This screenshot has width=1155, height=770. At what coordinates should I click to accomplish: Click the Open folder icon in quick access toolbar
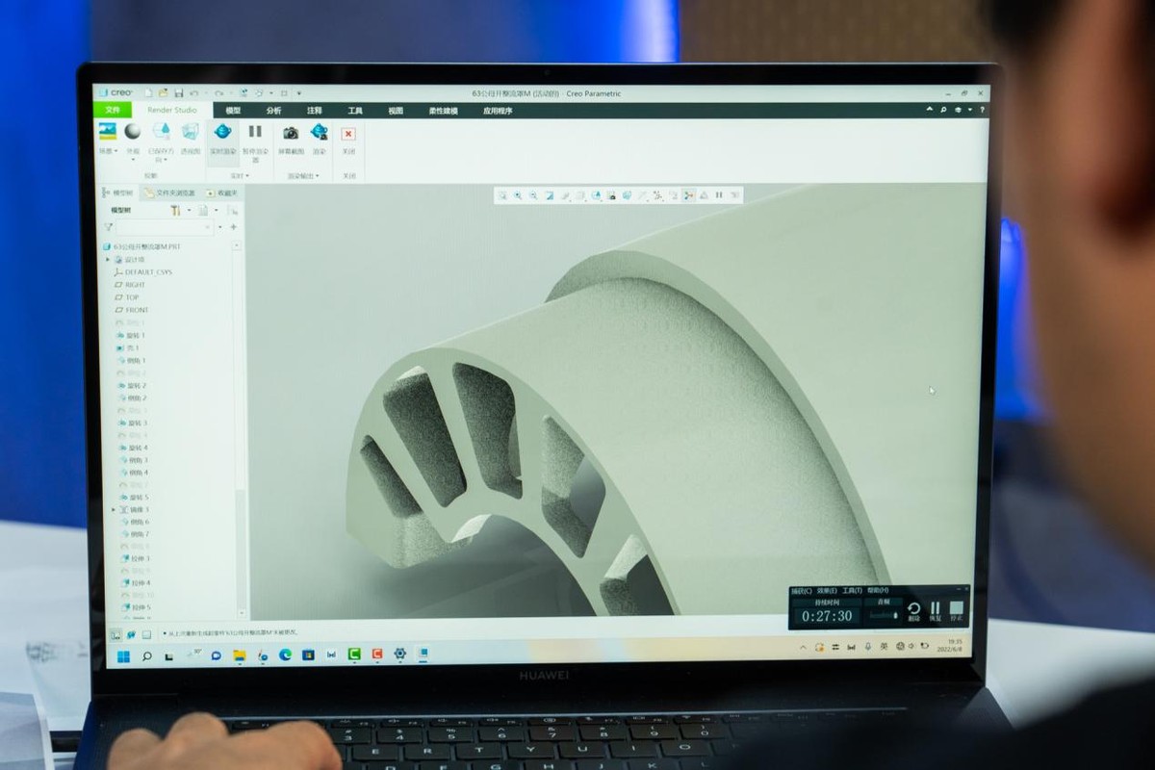pyautogui.click(x=163, y=92)
